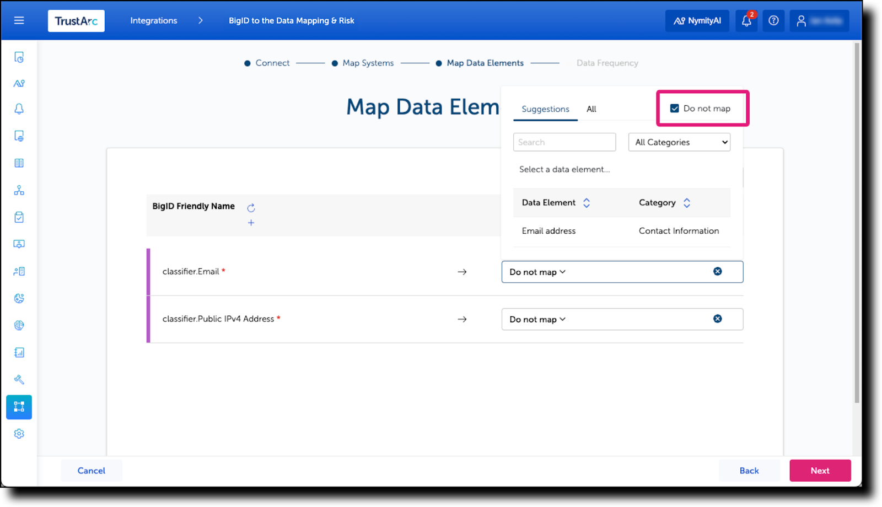Viewport: 882px width, 507px height.
Task: Open the notifications bell in header
Action: coord(746,21)
